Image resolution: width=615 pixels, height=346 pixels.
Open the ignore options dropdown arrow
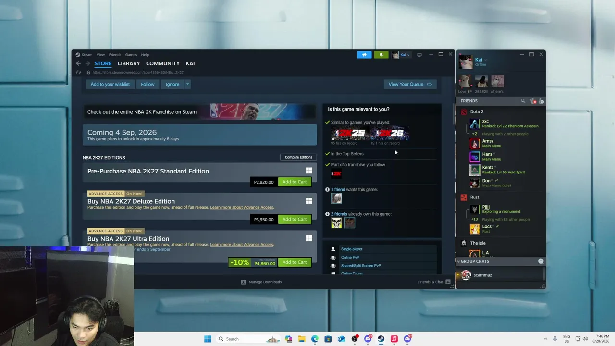click(187, 84)
